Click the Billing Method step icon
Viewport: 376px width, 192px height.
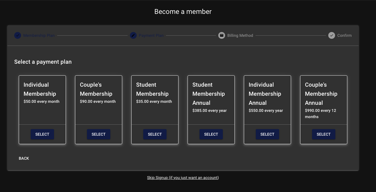point(222,35)
